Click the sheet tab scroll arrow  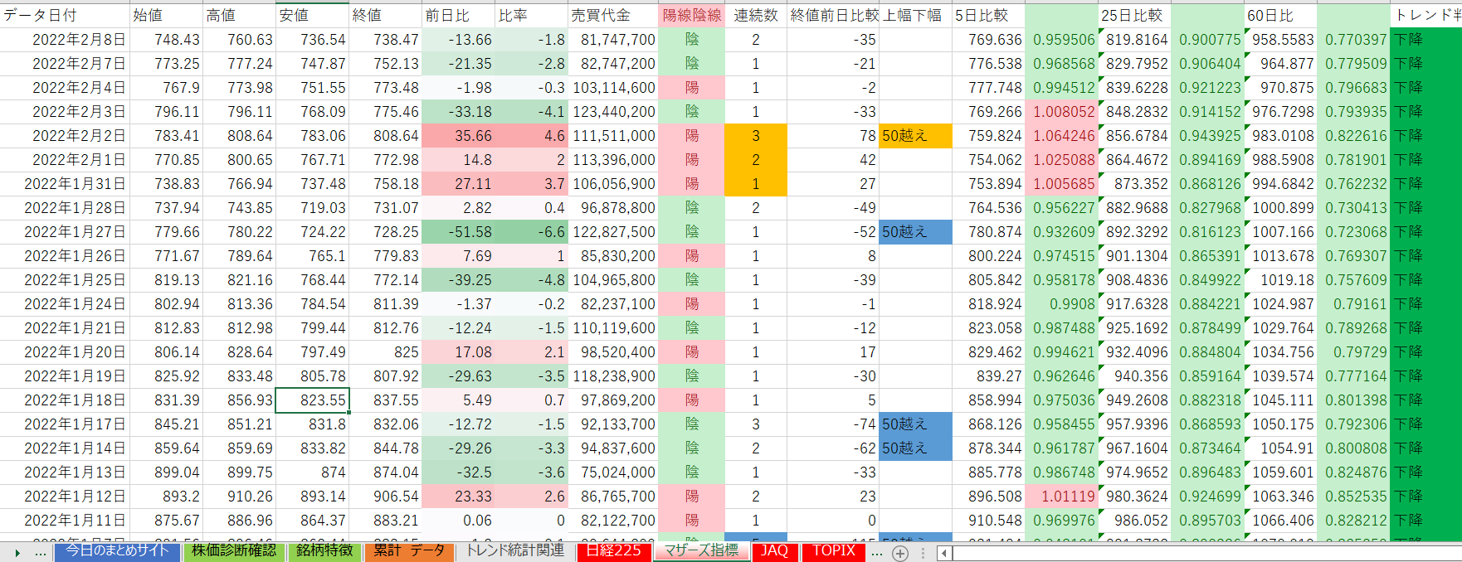tap(17, 553)
